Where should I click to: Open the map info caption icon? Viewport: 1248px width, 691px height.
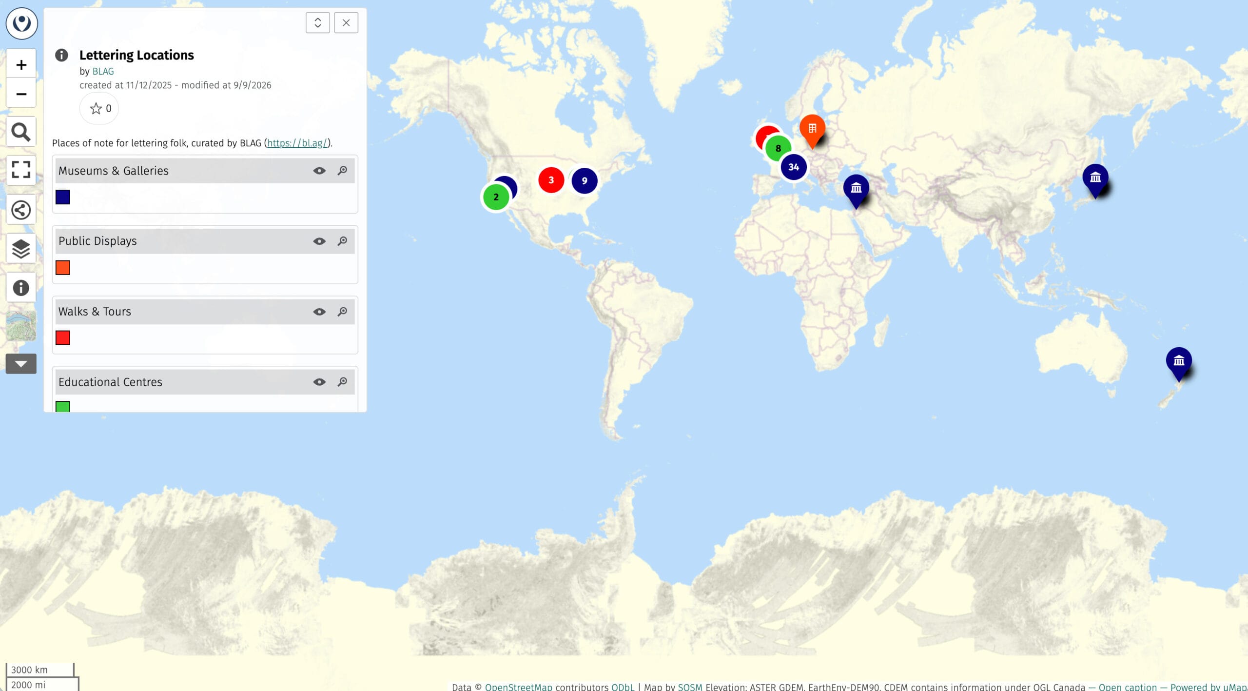(21, 288)
